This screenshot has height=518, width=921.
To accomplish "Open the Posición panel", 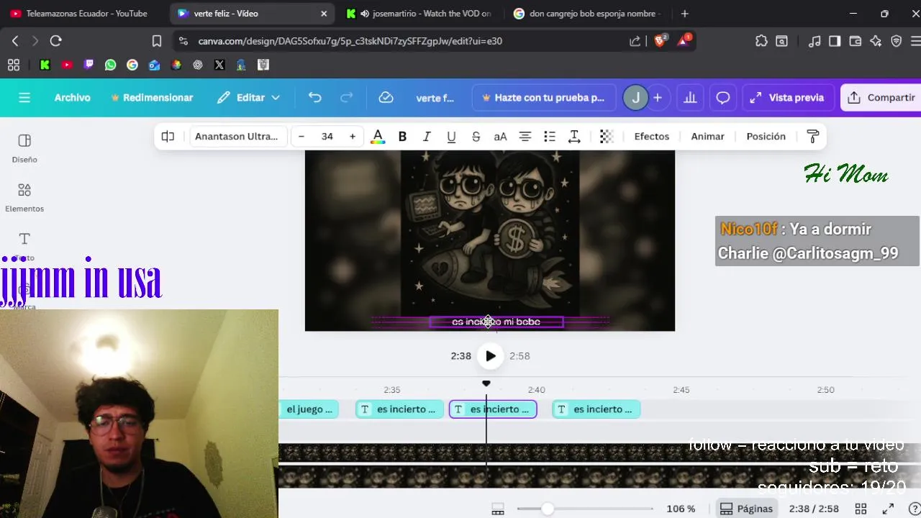I will click(x=766, y=137).
